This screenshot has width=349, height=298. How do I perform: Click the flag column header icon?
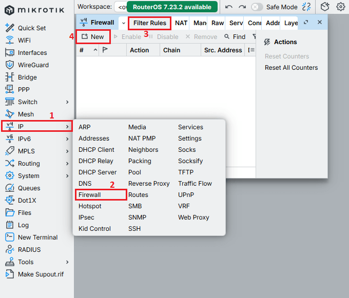105,50
